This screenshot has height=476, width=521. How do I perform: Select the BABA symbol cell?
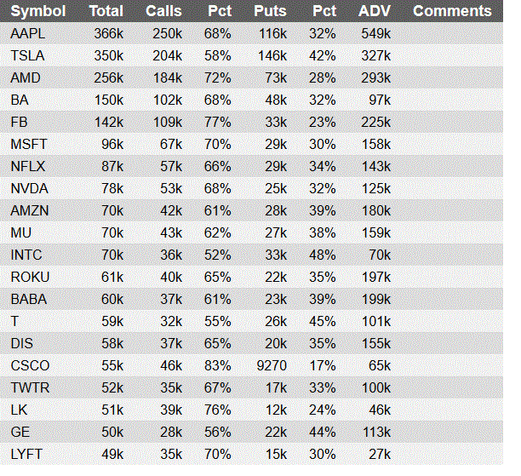click(29, 299)
